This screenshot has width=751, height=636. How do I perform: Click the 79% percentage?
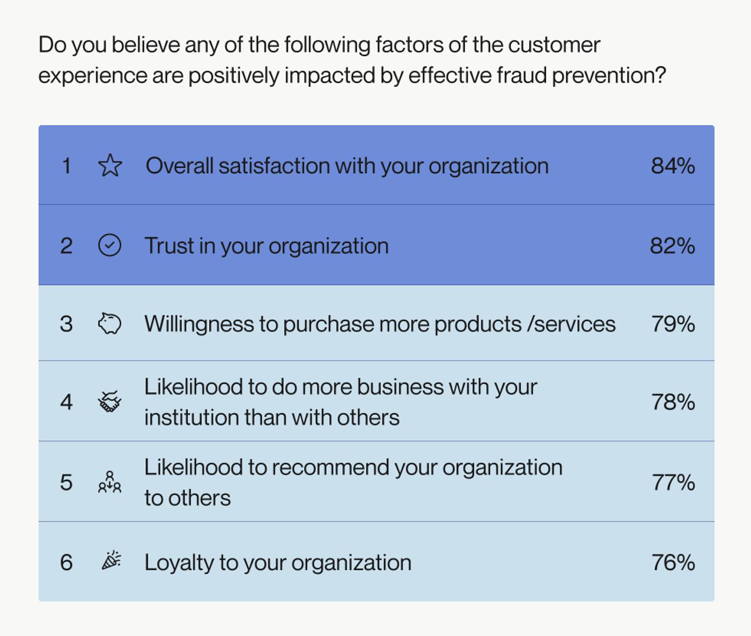(x=673, y=324)
